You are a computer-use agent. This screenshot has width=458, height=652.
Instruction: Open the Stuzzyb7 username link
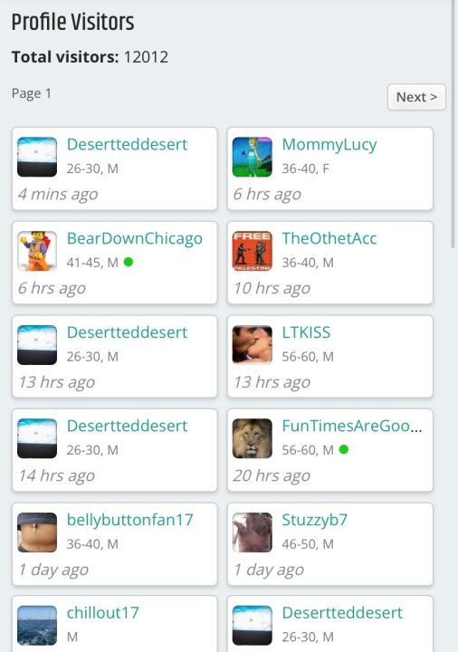pos(314,520)
